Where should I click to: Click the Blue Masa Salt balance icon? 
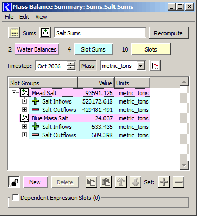pos(25,118)
